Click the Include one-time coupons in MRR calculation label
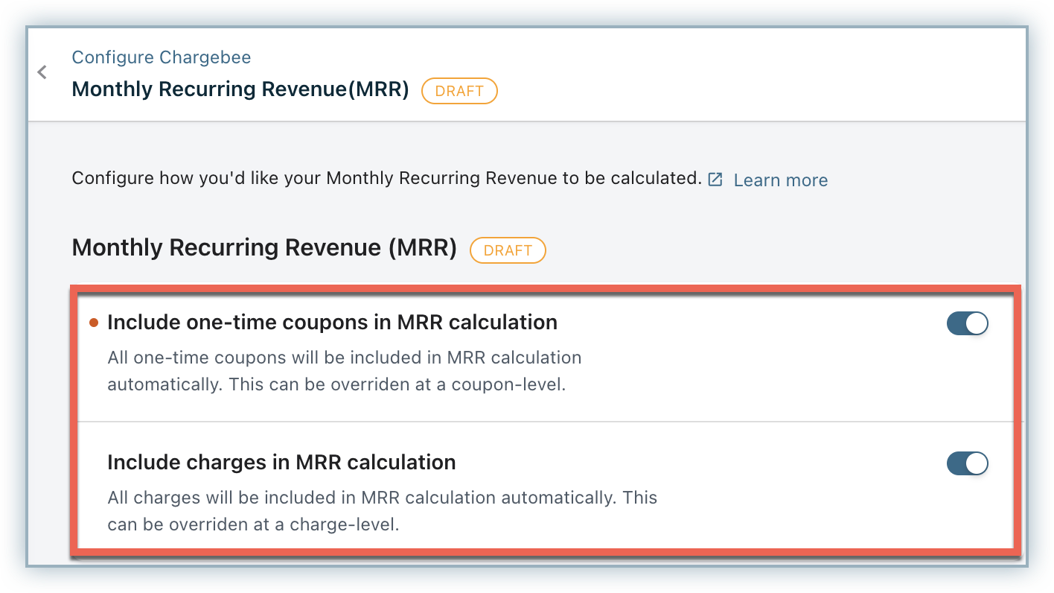The width and height of the screenshot is (1054, 593). click(332, 322)
